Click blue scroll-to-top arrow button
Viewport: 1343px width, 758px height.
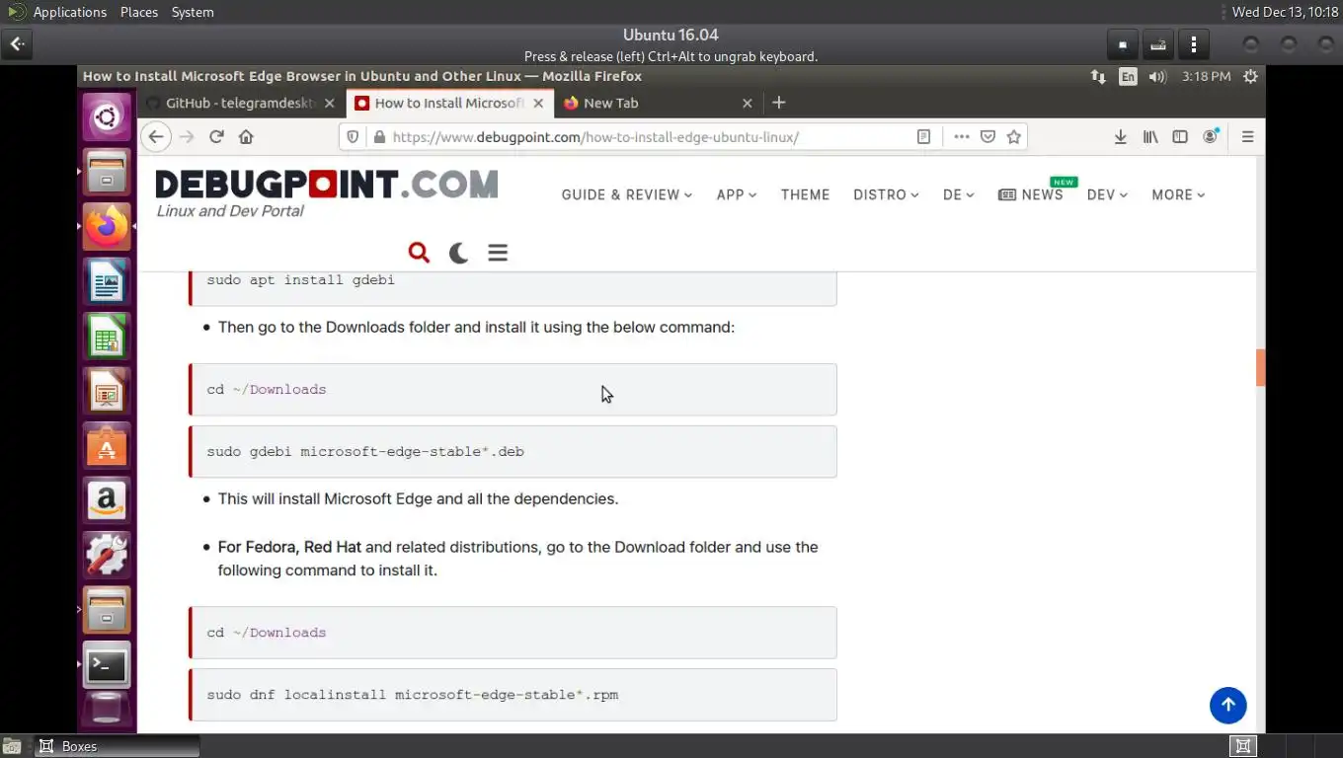[x=1227, y=705]
